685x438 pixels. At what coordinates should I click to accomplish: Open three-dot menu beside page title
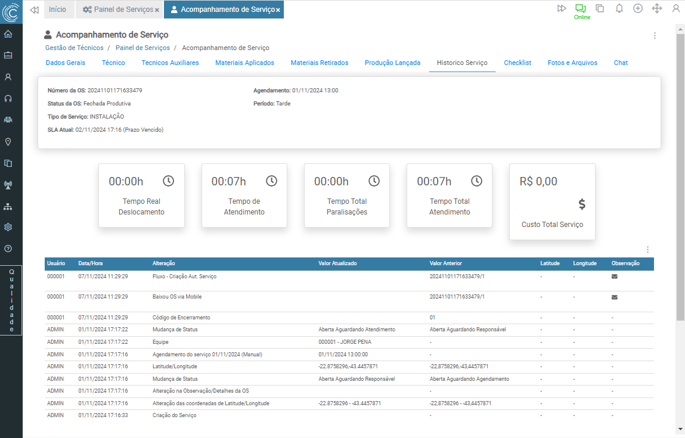[x=655, y=36]
